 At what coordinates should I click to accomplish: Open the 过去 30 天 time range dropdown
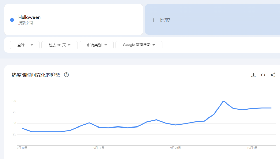pos(60,45)
